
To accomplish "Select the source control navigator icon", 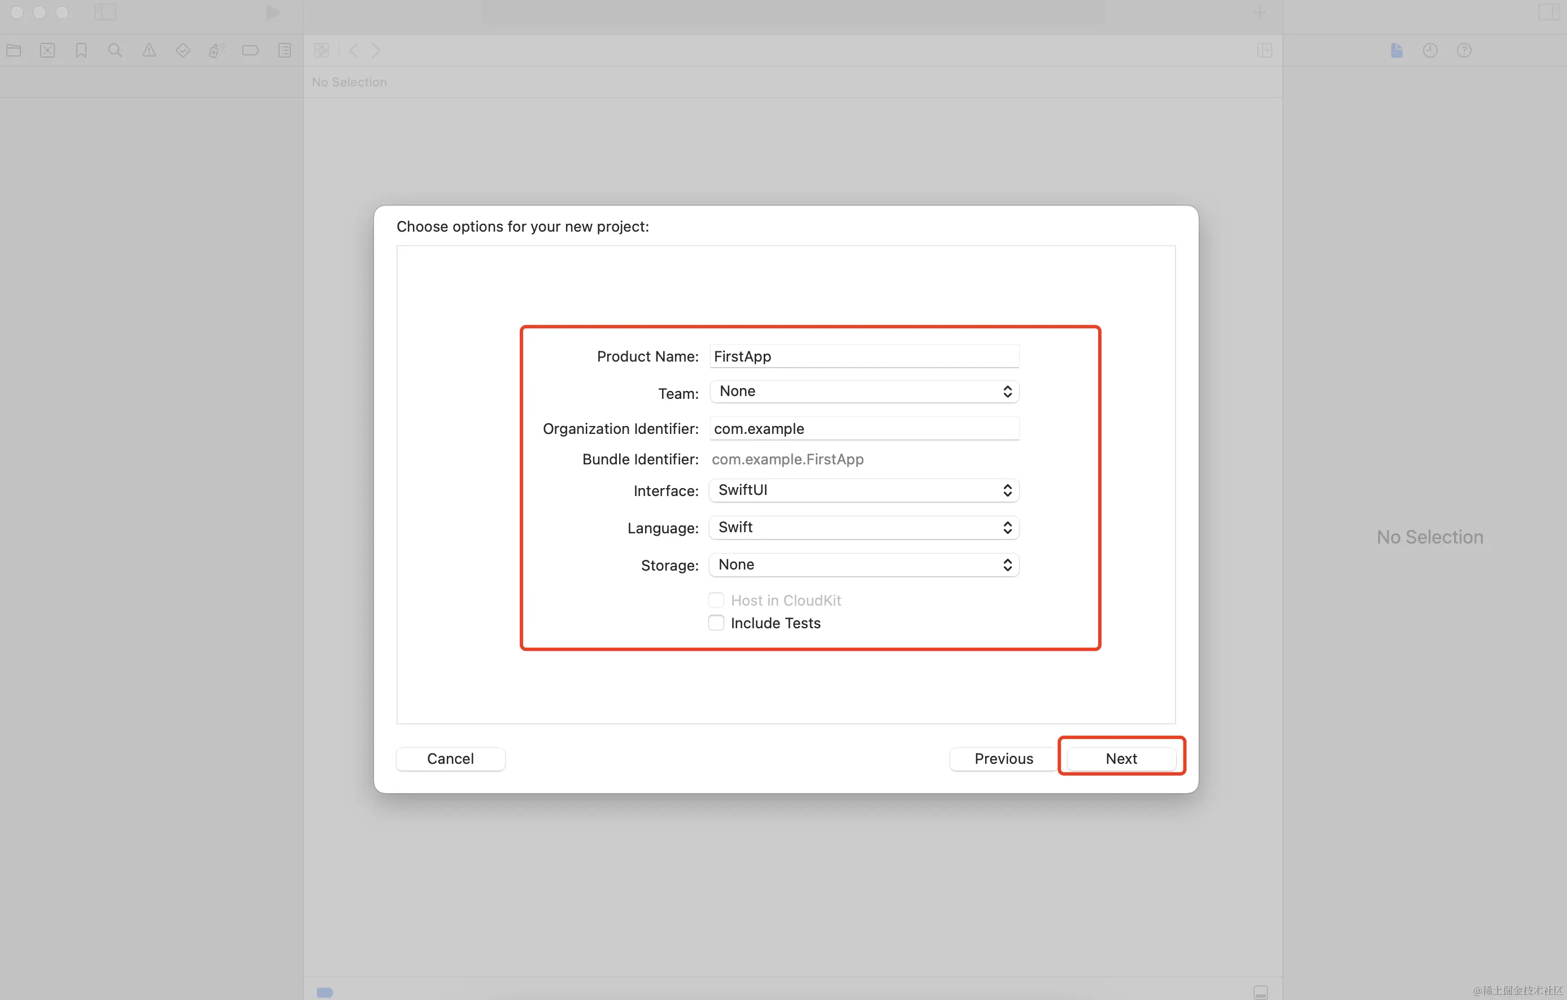I will (47, 50).
